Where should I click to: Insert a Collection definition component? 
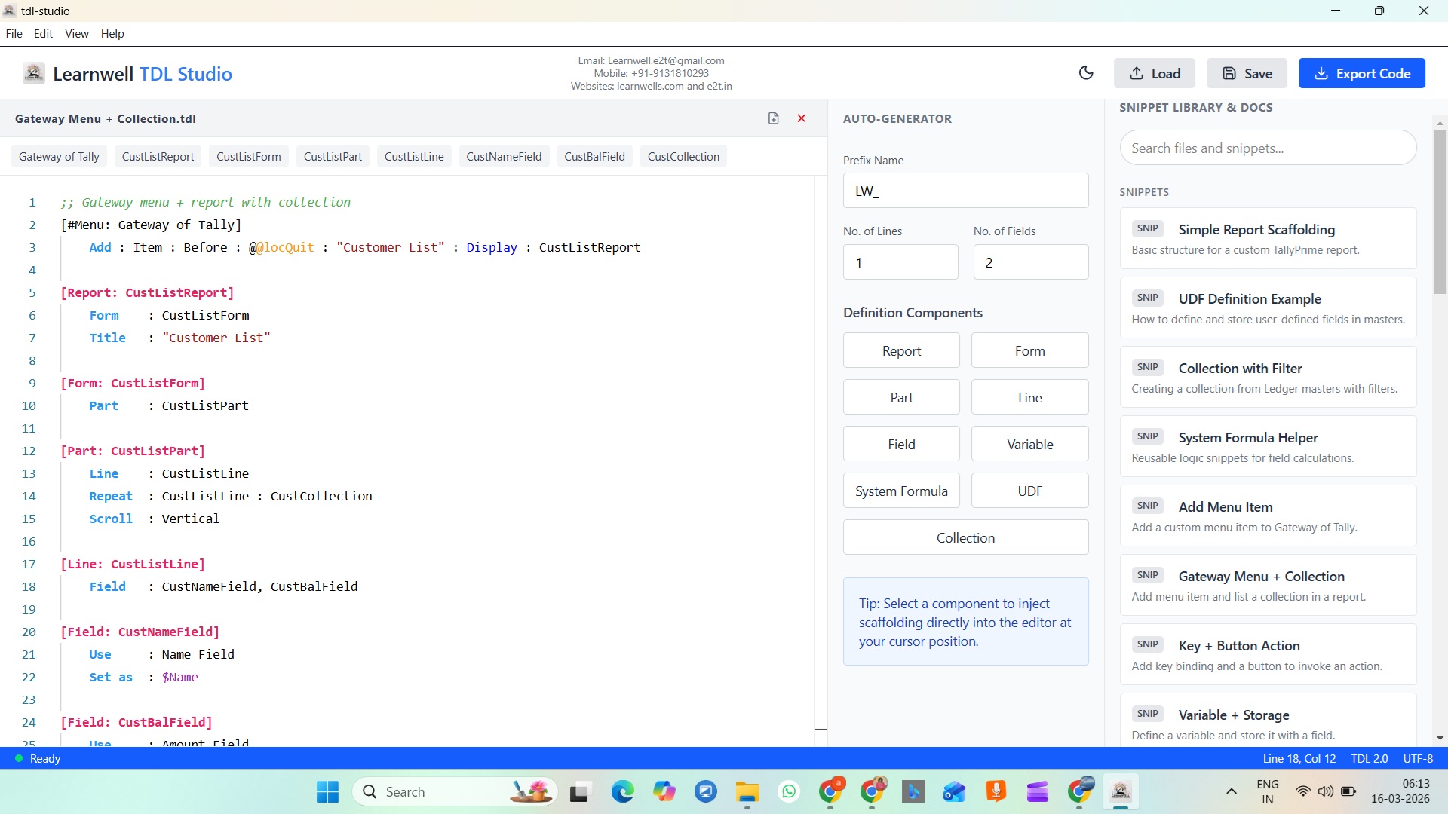pos(965,537)
